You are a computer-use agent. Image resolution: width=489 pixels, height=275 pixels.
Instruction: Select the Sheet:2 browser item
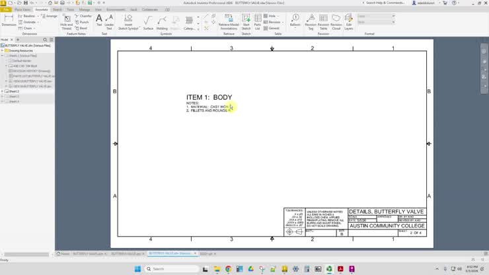(x=14, y=91)
